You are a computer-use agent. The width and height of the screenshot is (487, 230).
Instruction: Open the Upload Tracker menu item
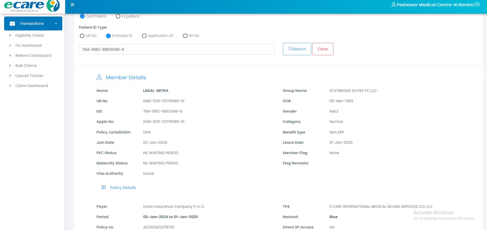click(29, 76)
